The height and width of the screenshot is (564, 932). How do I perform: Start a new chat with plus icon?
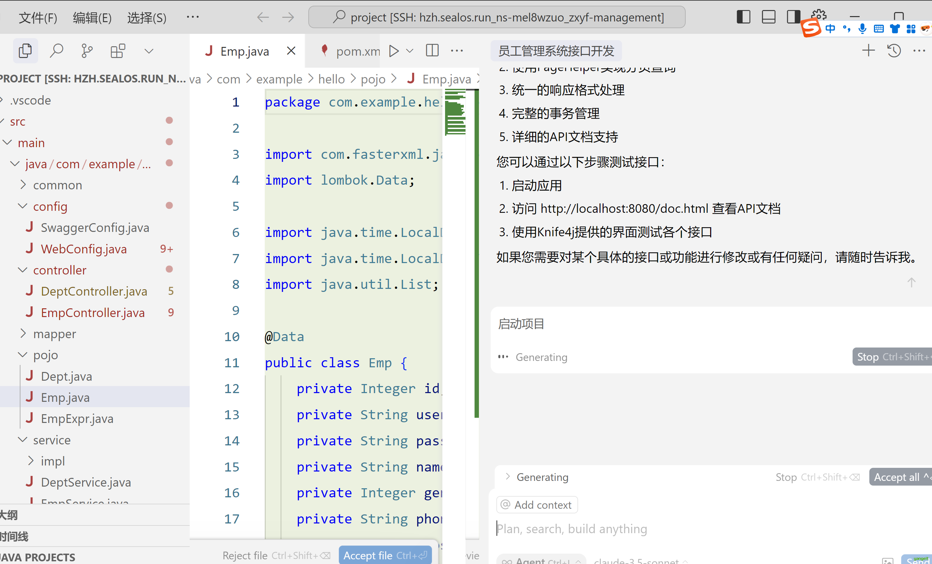pos(868,51)
